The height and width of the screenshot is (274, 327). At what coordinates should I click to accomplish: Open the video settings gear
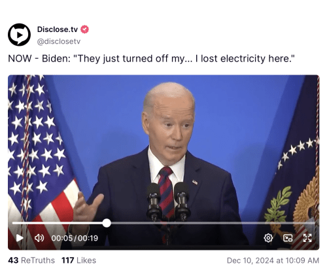268,238
